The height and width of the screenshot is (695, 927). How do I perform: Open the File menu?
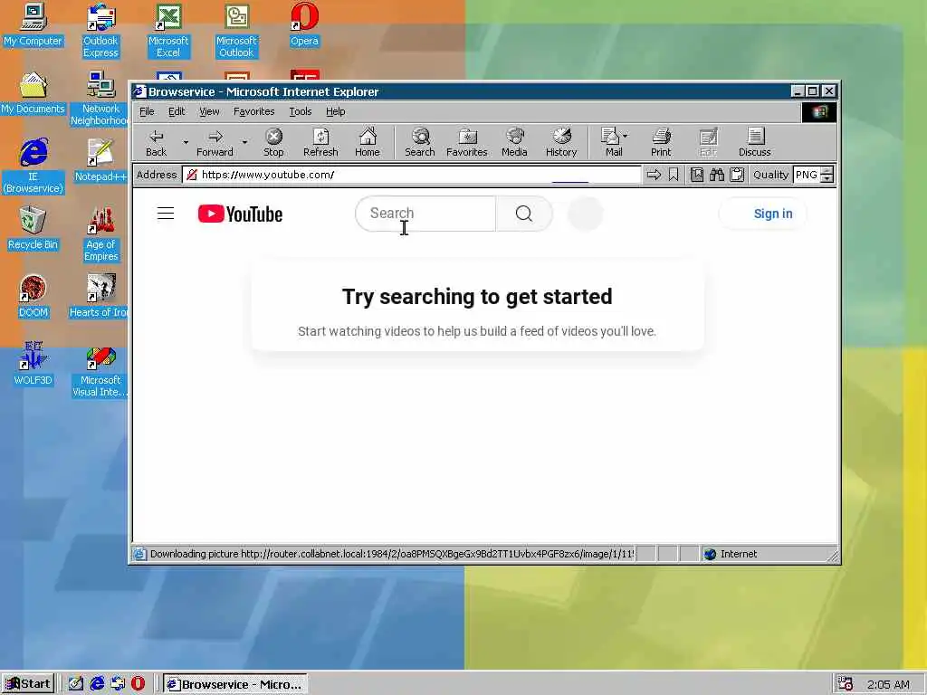point(147,111)
